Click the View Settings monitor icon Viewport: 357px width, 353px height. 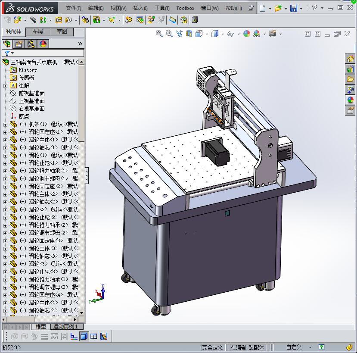(272, 34)
